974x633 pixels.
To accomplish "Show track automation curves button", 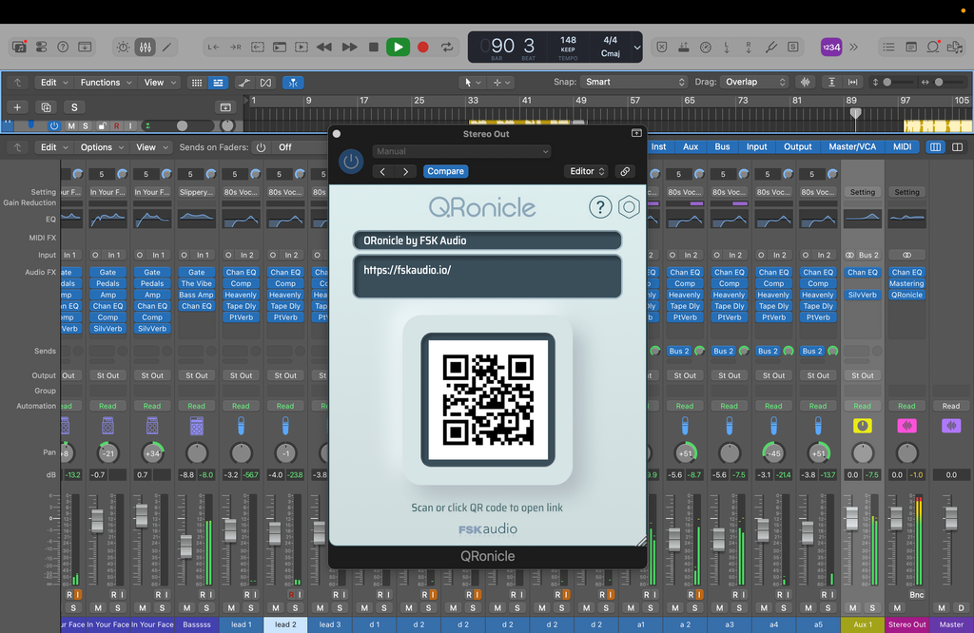I will pos(244,83).
